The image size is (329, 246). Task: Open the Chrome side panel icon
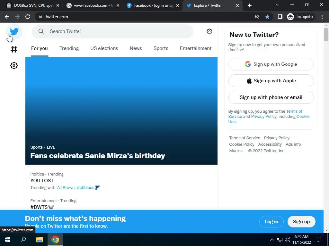coord(280,17)
